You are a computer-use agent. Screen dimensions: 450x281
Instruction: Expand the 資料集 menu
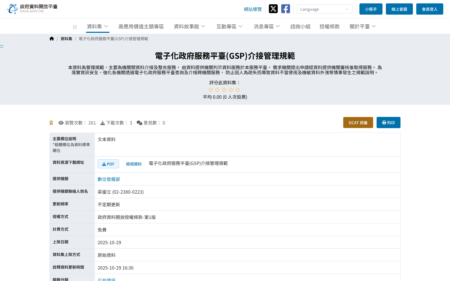[98, 26]
